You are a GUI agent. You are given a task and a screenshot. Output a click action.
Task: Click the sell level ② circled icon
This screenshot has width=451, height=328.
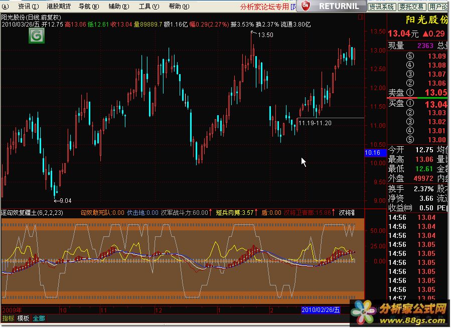(410, 83)
